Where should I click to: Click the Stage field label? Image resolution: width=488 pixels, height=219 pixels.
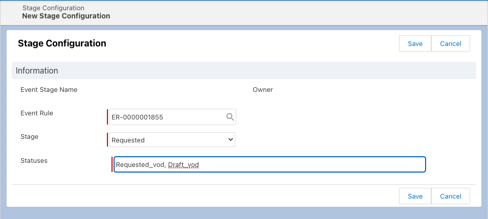pyautogui.click(x=29, y=137)
